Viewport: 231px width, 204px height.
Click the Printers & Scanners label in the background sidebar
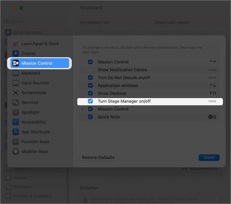(33, 196)
